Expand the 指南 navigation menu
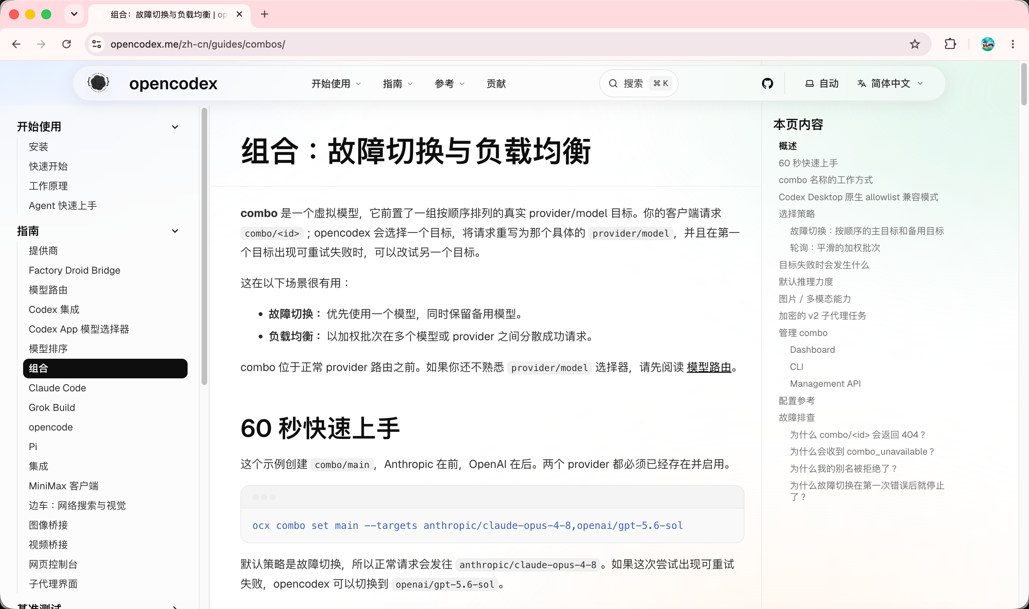 coord(398,84)
